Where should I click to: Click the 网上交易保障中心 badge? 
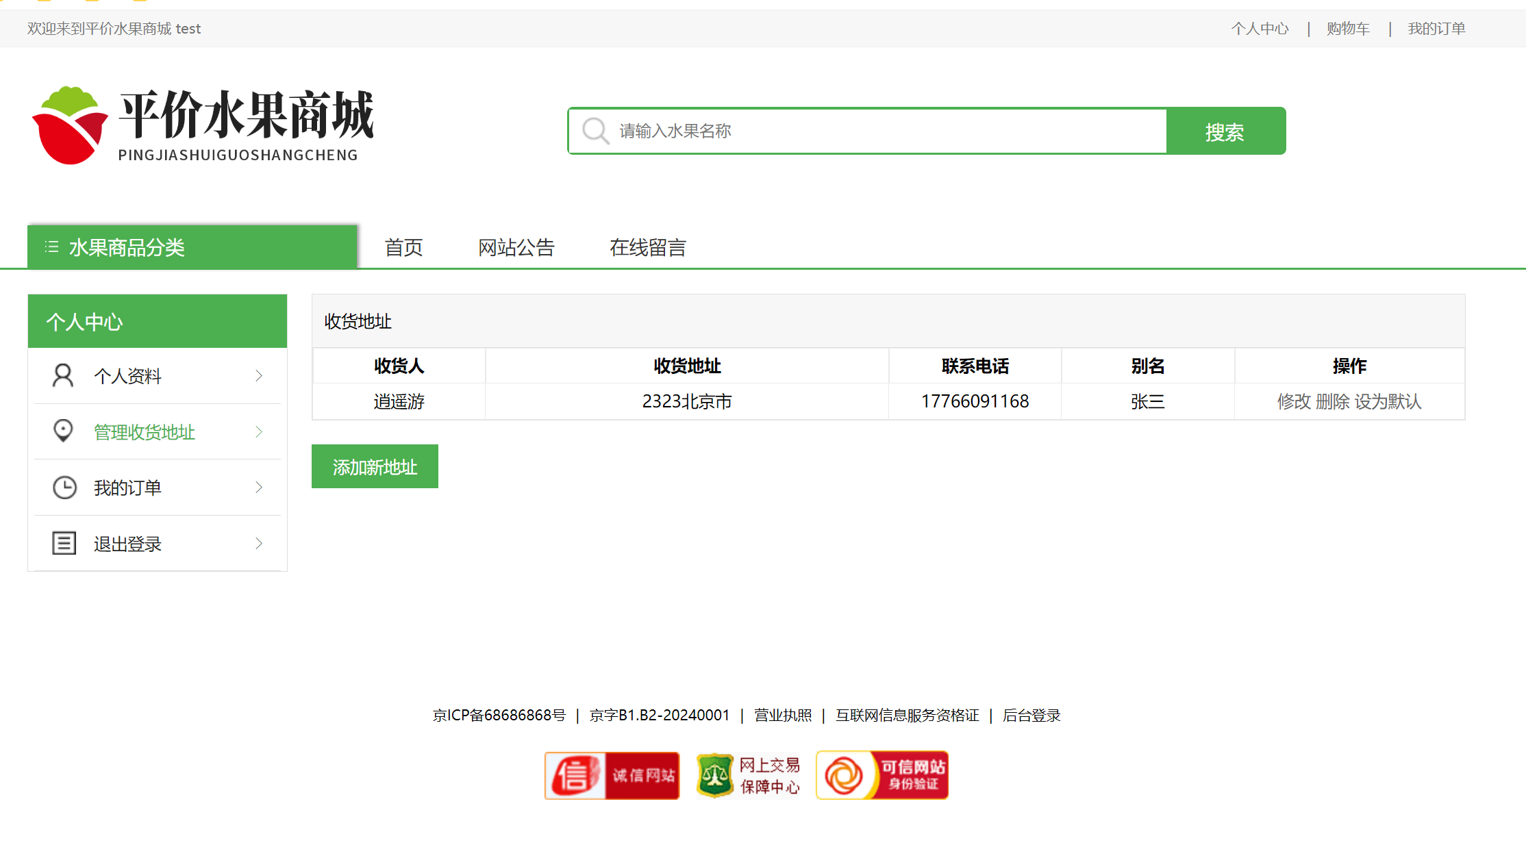coord(748,775)
